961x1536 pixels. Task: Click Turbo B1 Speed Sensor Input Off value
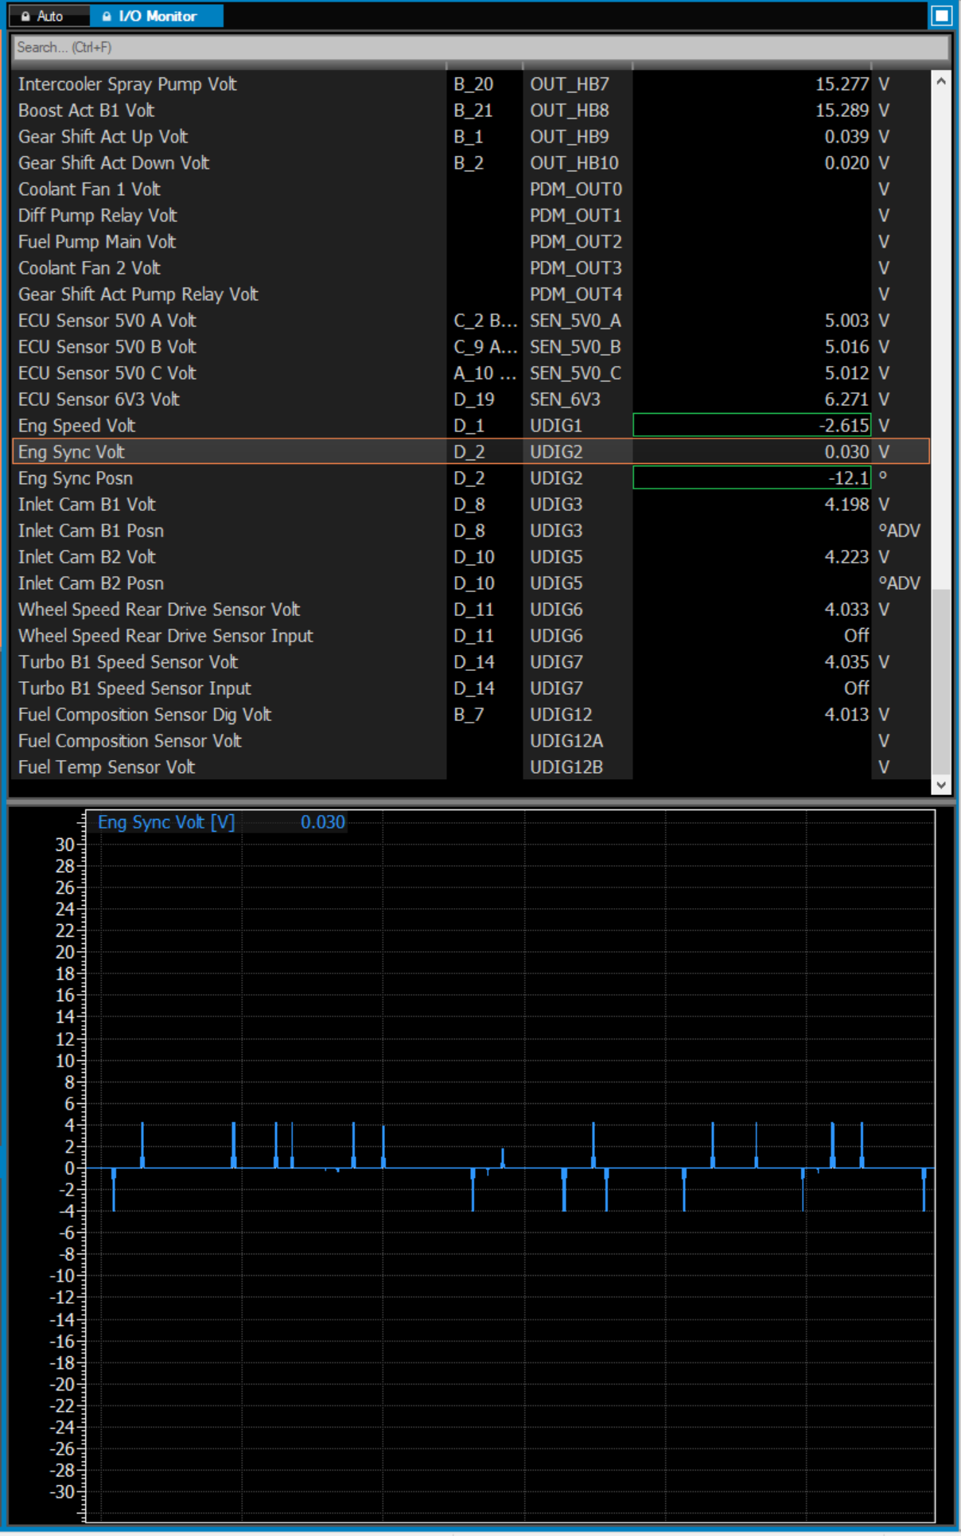(856, 688)
